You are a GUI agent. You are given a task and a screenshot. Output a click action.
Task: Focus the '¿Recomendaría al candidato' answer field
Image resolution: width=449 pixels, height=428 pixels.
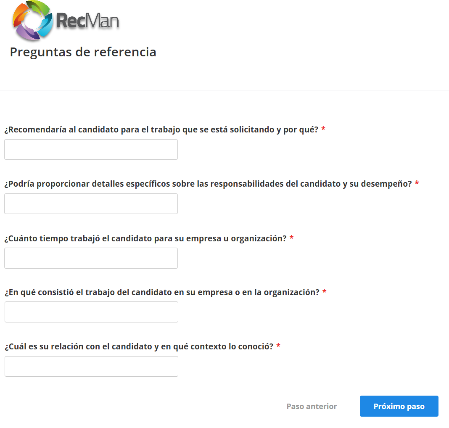point(91,150)
